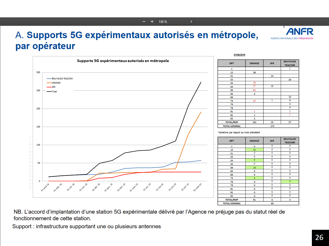329x246 pixels.
Task: Select the Total legend entry in the chart
Action: tap(52, 91)
